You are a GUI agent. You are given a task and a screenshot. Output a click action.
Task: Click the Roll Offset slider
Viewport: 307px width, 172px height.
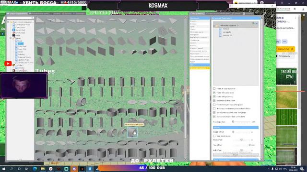coord(241,150)
